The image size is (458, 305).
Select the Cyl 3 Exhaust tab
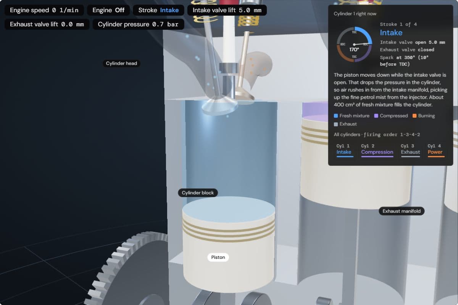point(410,149)
